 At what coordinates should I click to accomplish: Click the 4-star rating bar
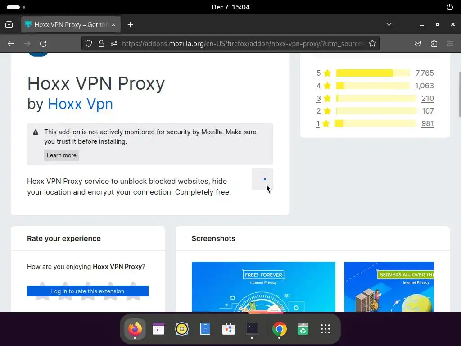point(373,86)
